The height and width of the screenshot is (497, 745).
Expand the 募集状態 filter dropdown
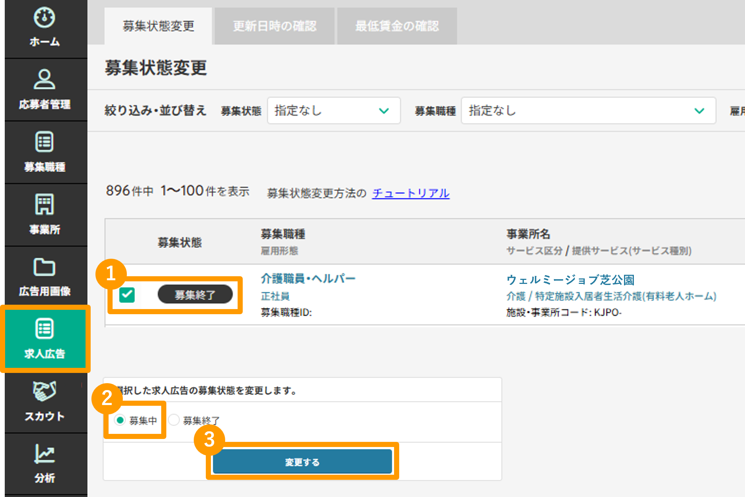tap(333, 111)
